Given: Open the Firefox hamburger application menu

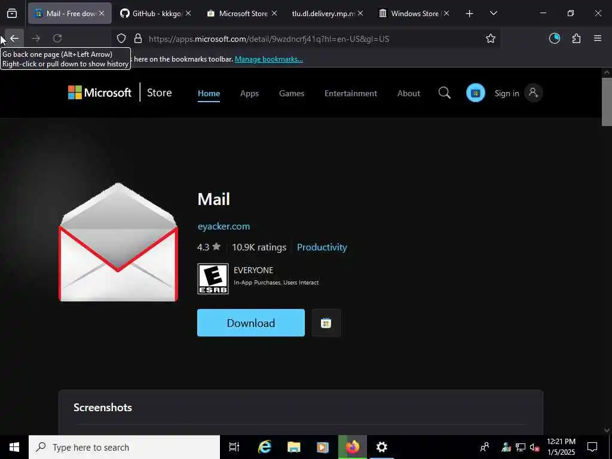Looking at the screenshot, I should tap(598, 38).
